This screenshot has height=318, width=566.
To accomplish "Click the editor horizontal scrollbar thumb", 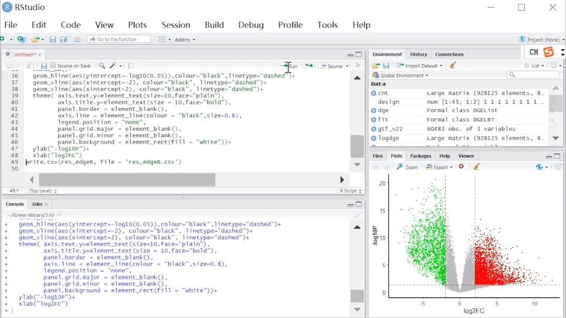I will (x=127, y=180).
